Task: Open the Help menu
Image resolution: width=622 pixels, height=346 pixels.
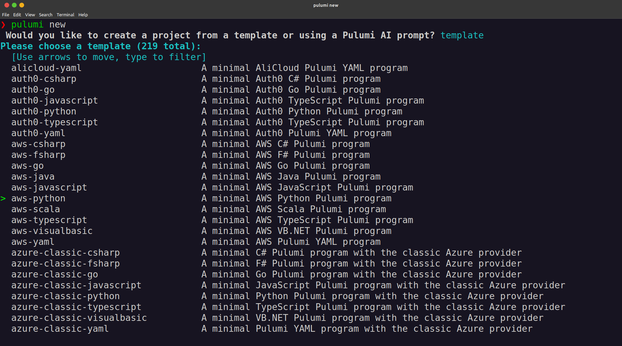Action: coord(83,15)
